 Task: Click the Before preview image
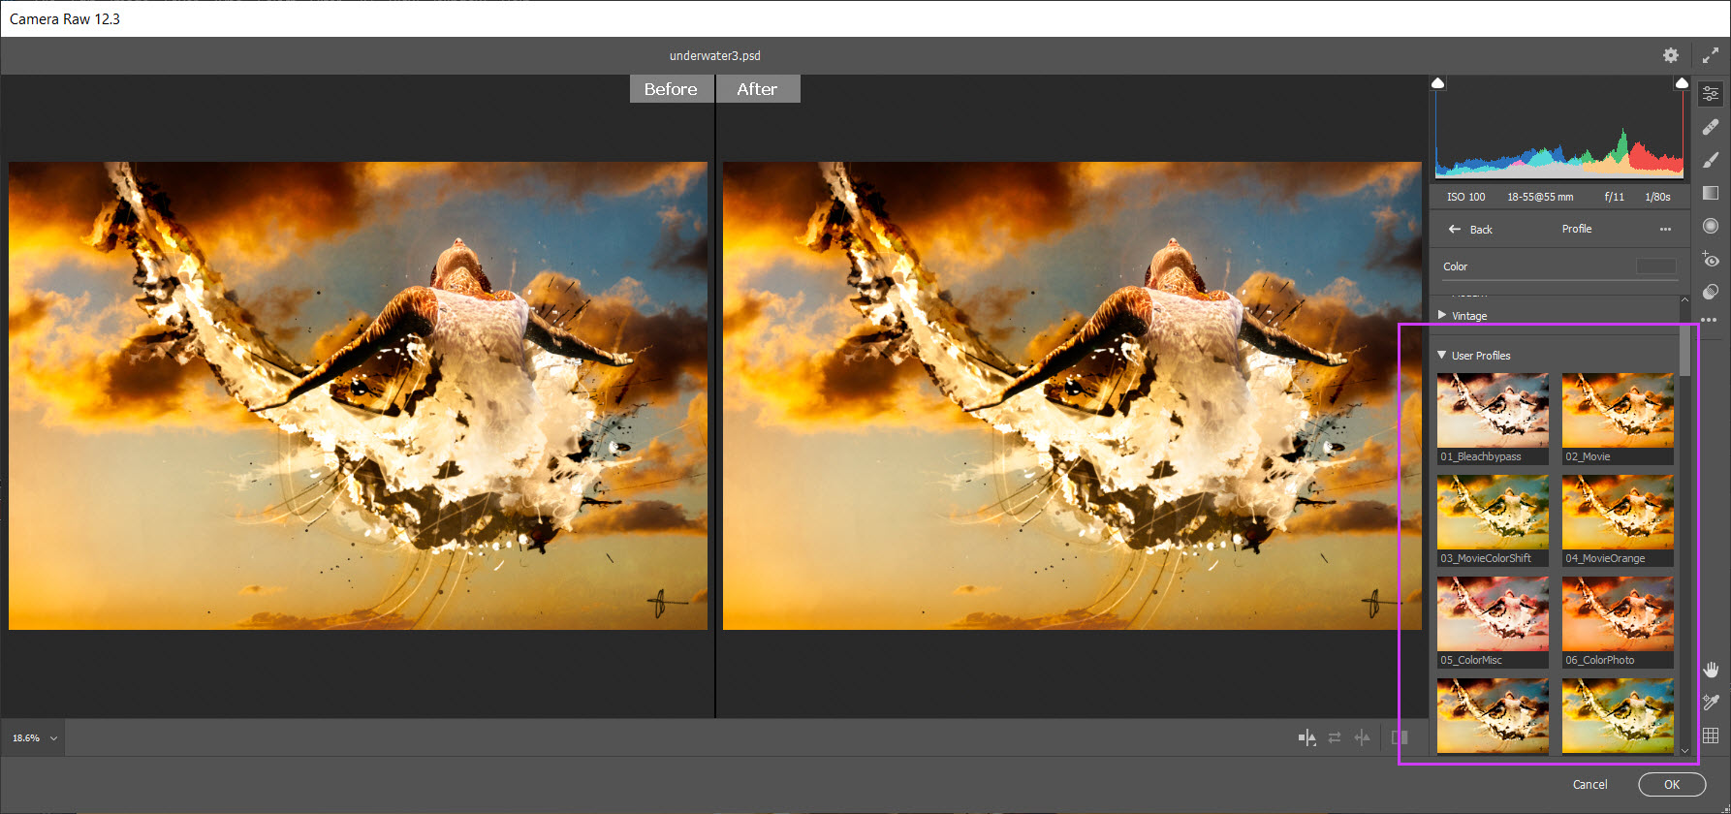tap(358, 395)
